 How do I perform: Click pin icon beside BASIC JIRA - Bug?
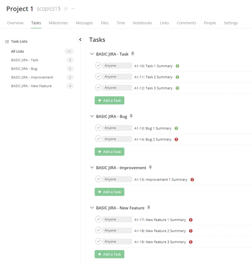131,116
